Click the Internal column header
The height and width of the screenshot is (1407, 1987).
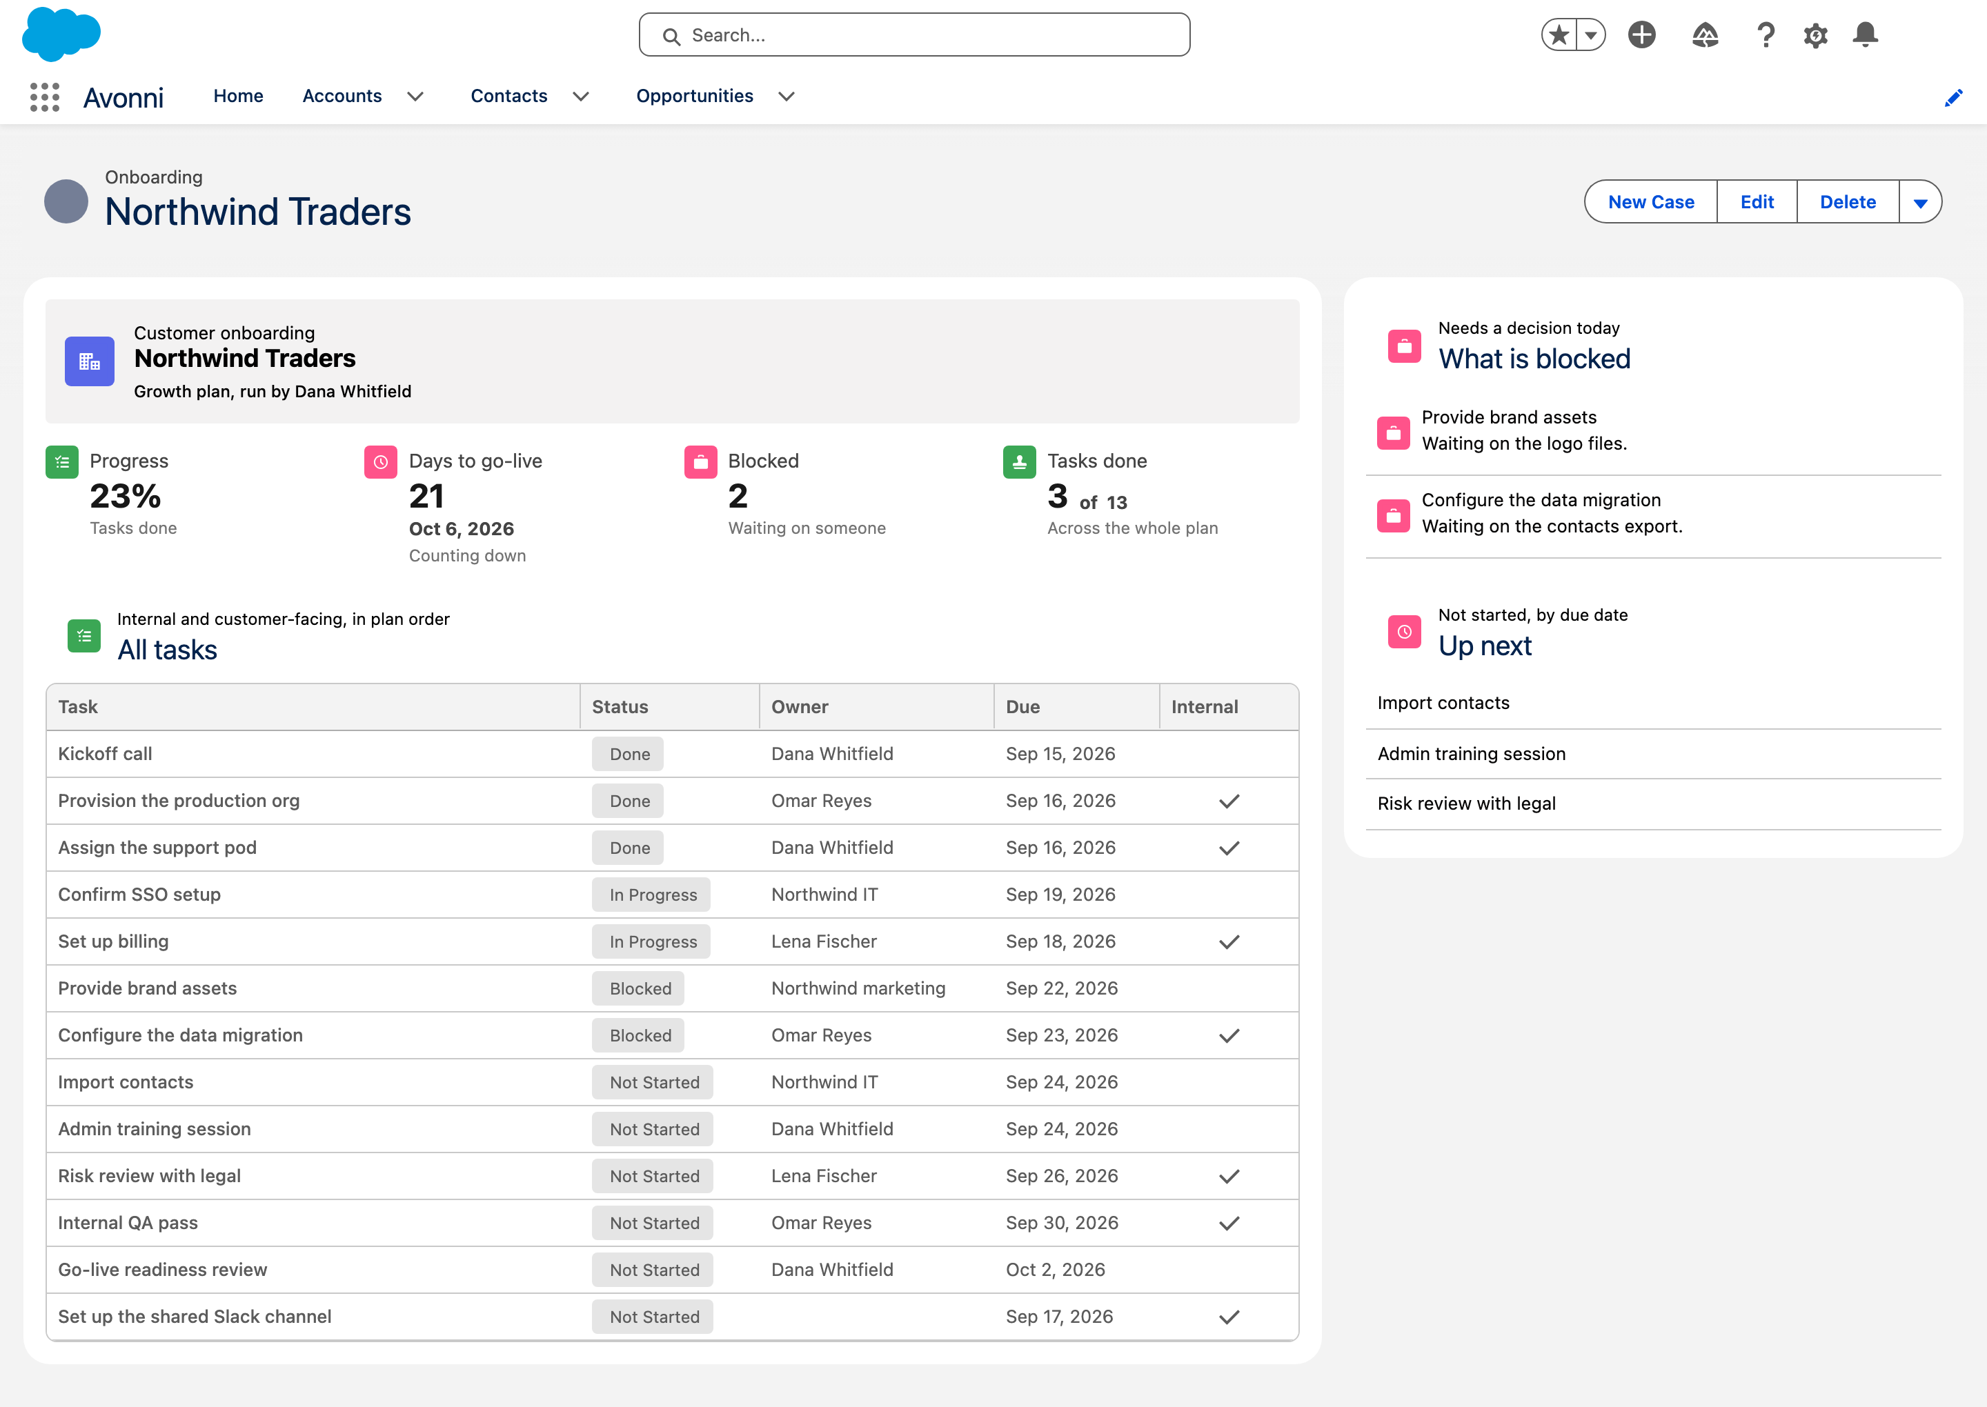1229,707
